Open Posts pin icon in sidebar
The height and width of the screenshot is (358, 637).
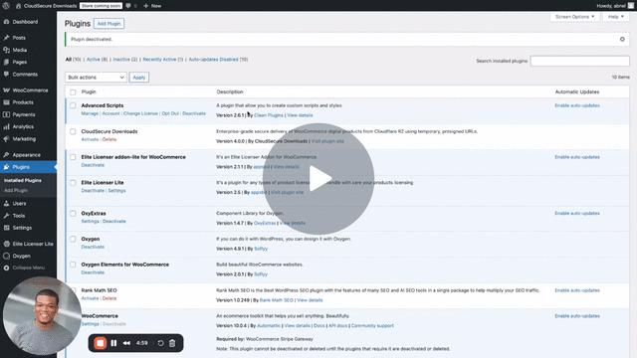point(6,38)
